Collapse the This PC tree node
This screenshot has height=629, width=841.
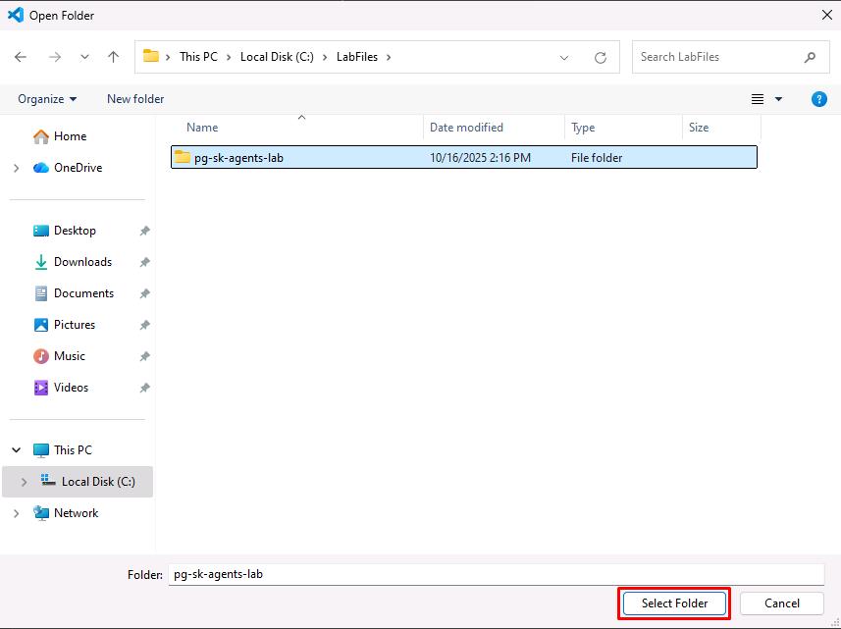(16, 450)
